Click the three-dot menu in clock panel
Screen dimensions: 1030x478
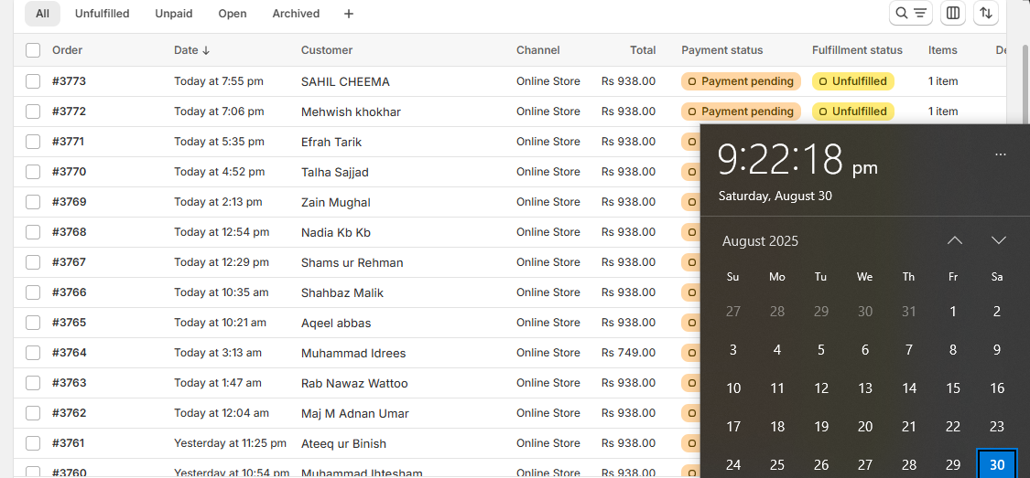(1001, 154)
